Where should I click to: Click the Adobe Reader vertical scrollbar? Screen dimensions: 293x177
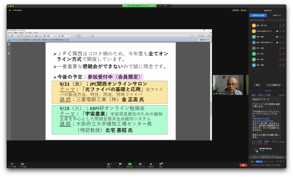[211, 91]
